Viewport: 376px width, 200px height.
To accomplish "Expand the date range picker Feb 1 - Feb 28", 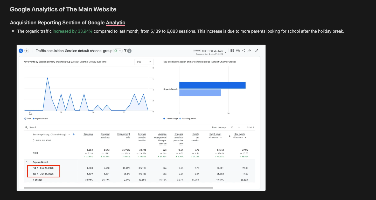I will point(212,51).
